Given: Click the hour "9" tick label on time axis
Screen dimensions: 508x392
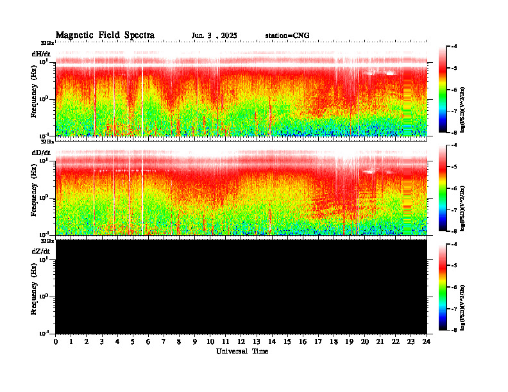Looking at the screenshot, I should (195, 341).
